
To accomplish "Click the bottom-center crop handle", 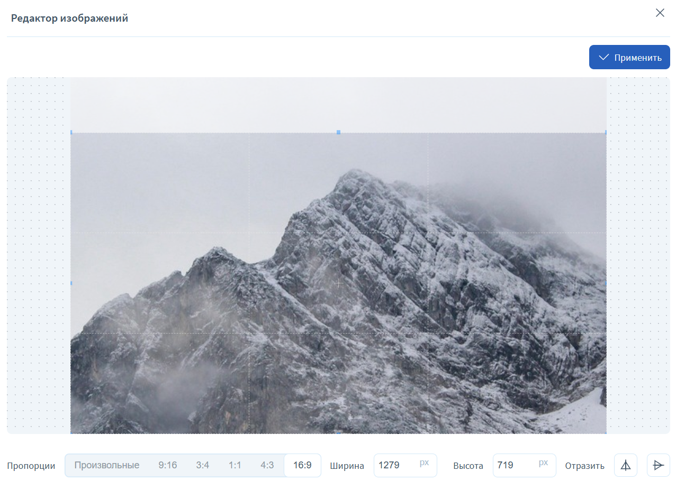I will [x=338, y=432].
